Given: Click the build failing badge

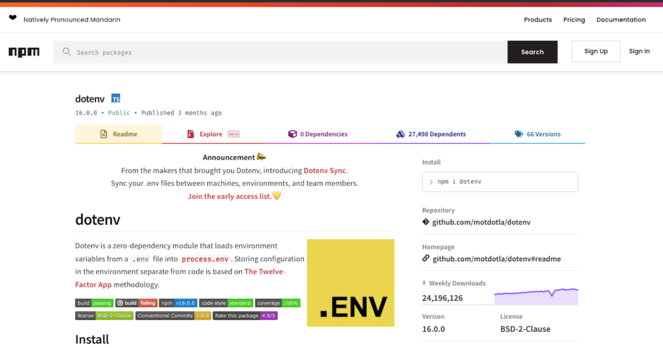Looking at the screenshot, I should tap(136, 303).
